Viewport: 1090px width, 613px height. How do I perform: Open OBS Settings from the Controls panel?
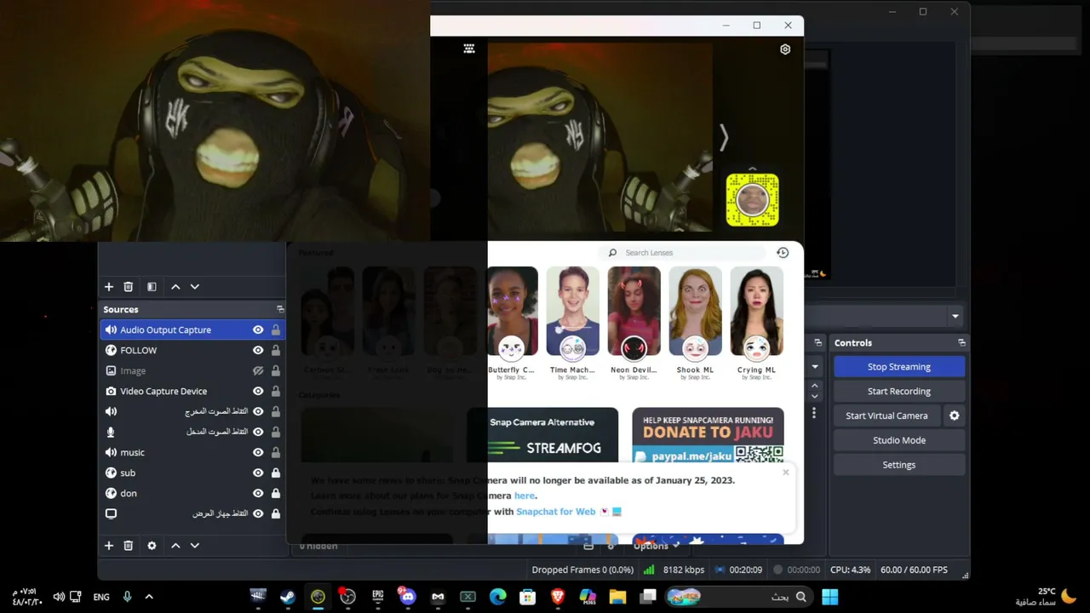click(x=899, y=465)
